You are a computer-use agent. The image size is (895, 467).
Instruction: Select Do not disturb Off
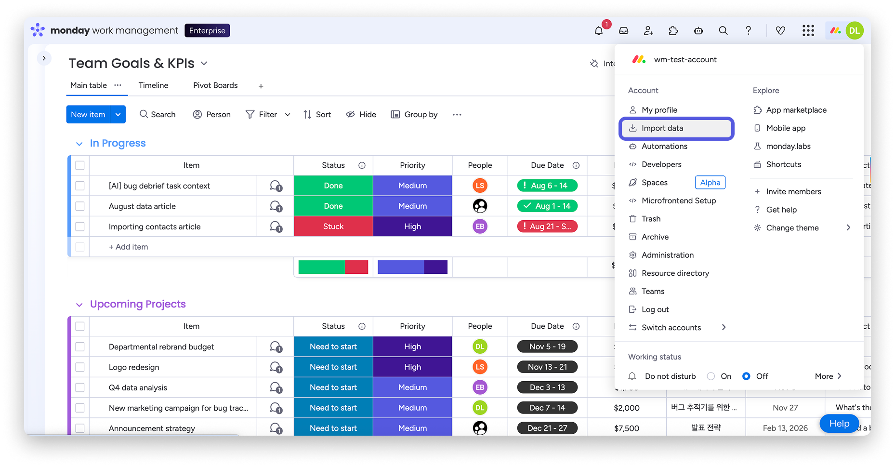[746, 376]
